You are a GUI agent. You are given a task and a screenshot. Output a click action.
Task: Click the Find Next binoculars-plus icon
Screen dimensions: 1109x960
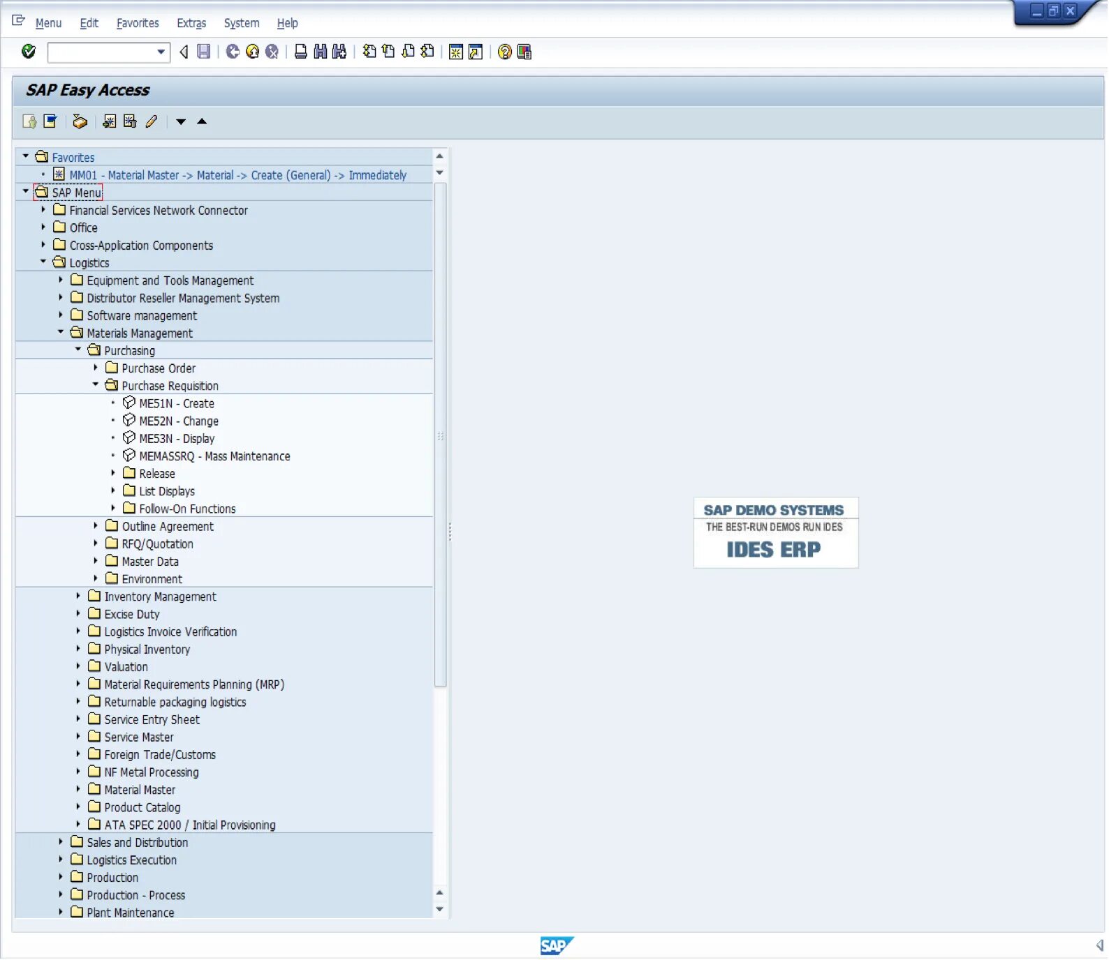[339, 52]
